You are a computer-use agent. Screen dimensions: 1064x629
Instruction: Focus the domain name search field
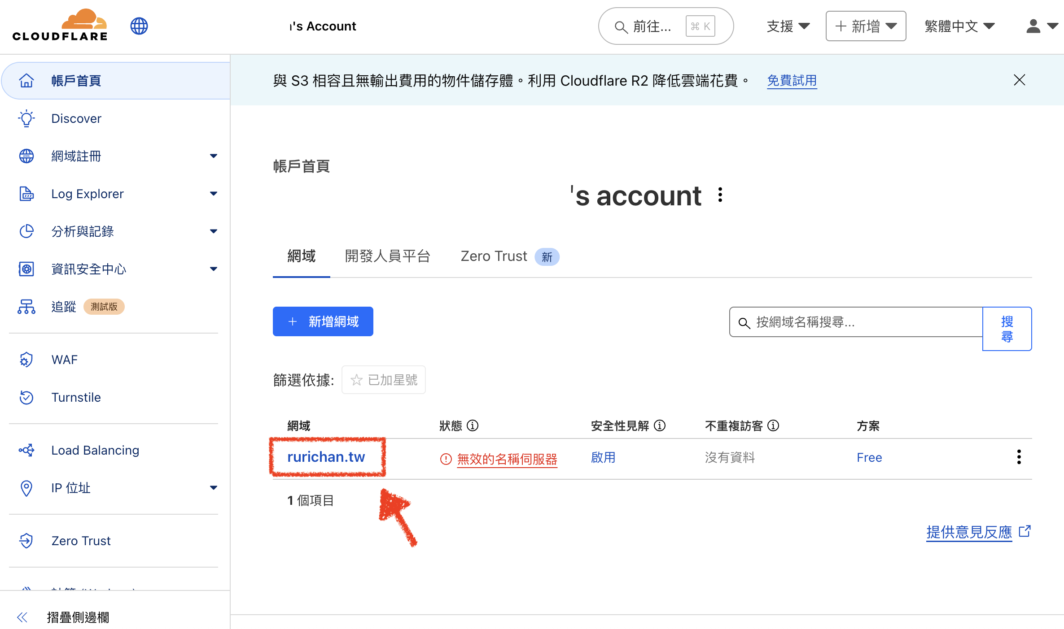click(x=856, y=322)
